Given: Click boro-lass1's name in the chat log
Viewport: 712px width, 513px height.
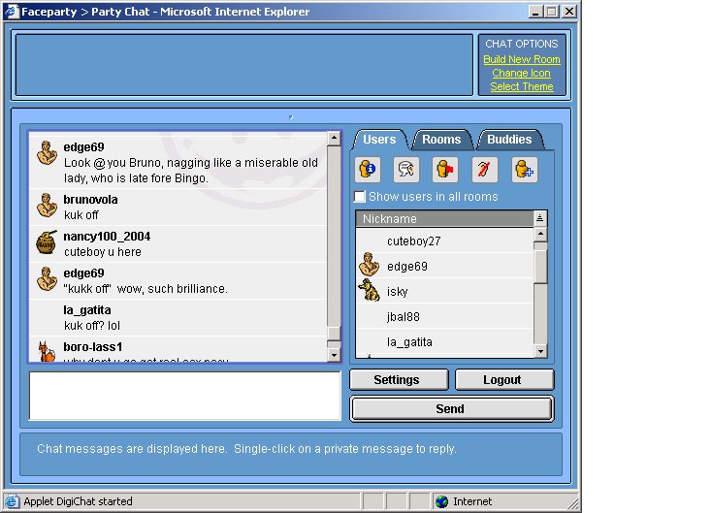Looking at the screenshot, I should (x=92, y=347).
